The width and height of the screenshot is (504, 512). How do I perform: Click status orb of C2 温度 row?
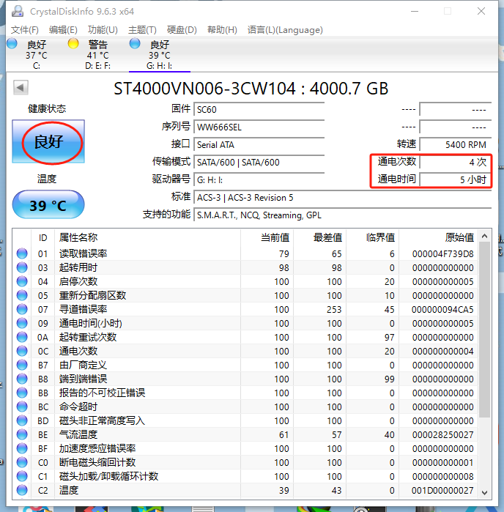click(22, 490)
